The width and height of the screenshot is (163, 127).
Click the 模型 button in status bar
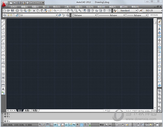(102, 125)
